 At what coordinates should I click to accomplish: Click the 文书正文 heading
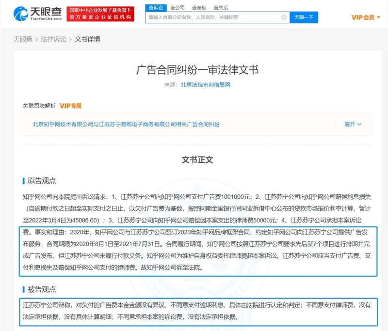197,160
